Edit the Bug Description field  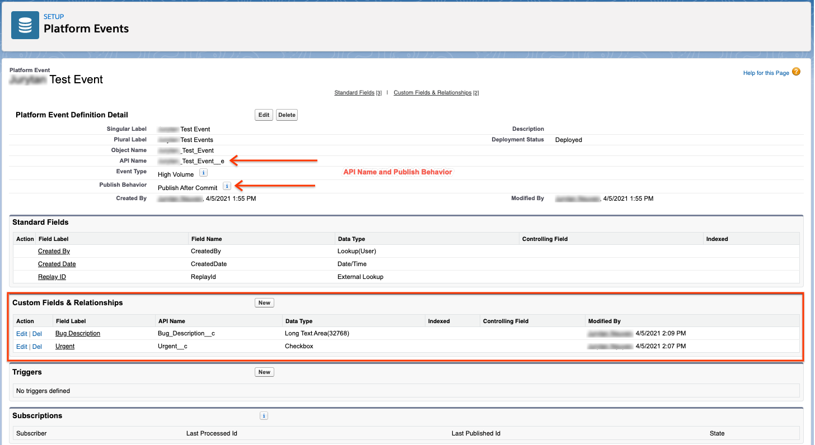21,334
